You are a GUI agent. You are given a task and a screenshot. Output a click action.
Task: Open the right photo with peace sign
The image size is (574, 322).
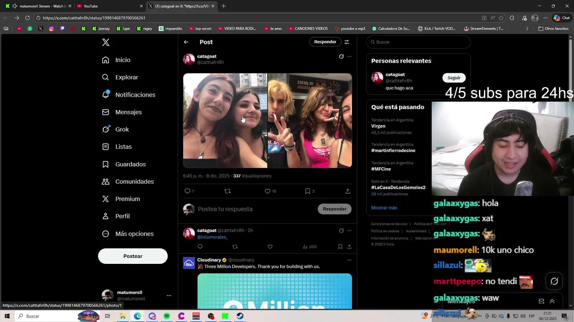310,121
